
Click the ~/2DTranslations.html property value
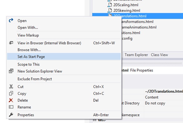pyautogui.click(x=164, y=91)
